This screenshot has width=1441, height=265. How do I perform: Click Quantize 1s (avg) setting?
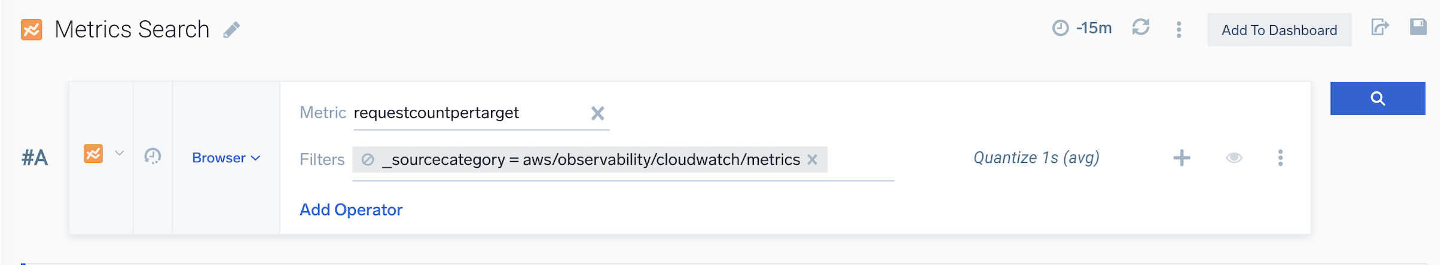[1036, 158]
